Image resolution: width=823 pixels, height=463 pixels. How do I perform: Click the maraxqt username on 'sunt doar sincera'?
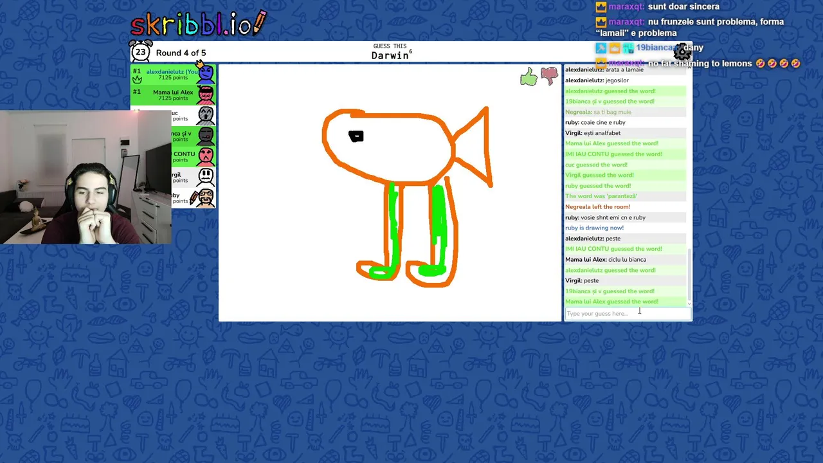(627, 6)
